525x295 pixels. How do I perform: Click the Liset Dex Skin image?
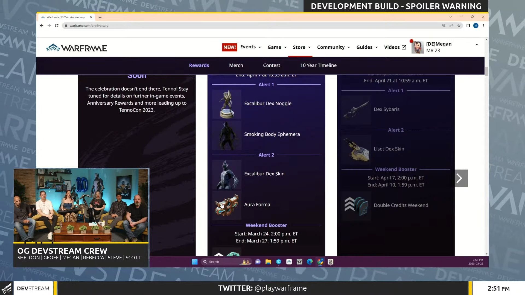(356, 150)
